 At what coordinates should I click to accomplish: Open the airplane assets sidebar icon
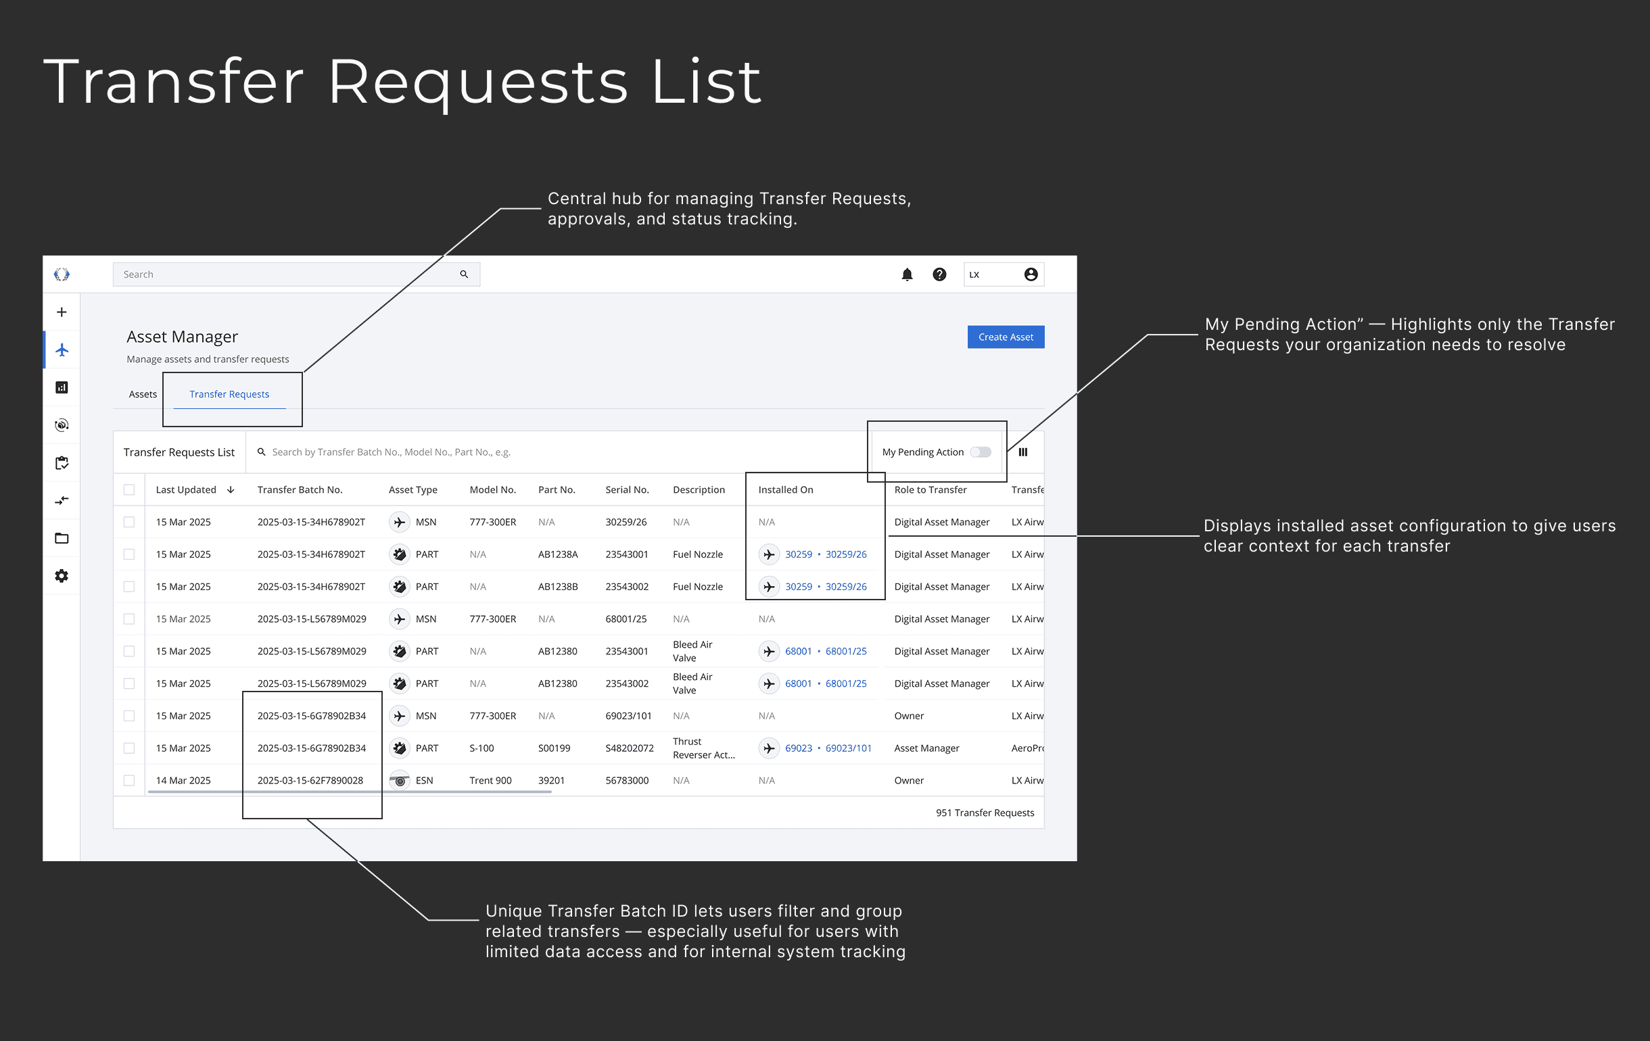coord(62,350)
